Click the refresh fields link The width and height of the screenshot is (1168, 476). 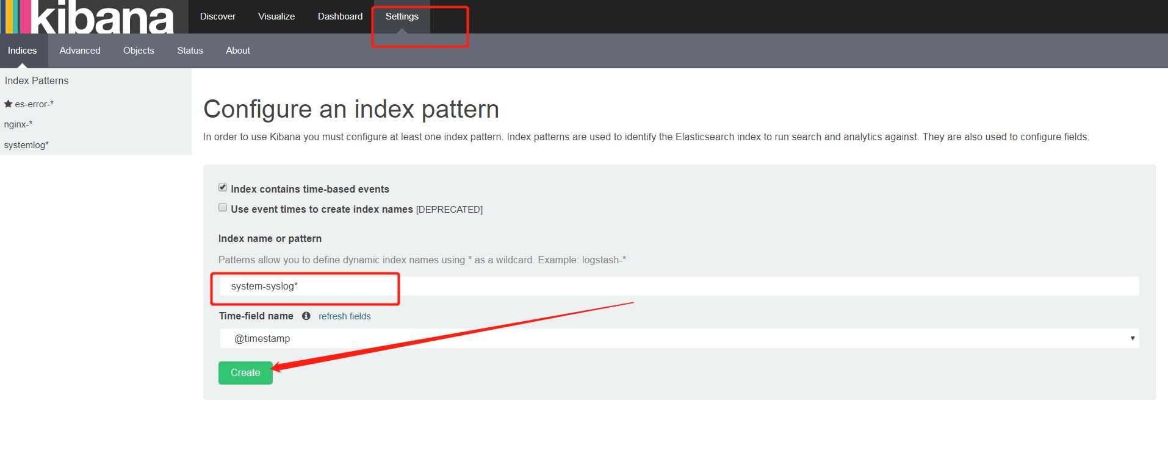(x=345, y=316)
